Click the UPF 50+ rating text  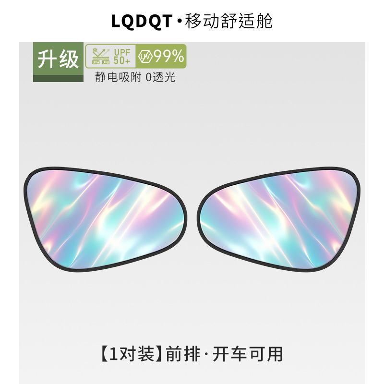(122, 56)
